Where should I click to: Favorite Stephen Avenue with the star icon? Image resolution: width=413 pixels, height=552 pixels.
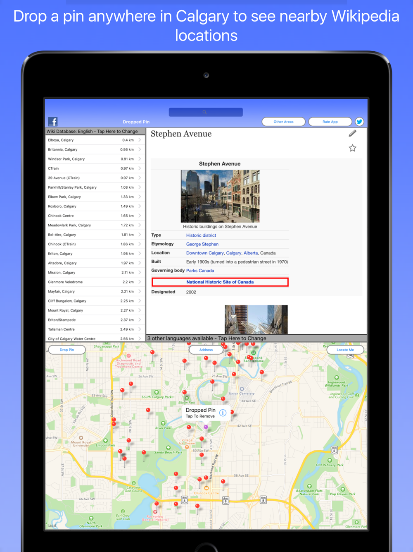(352, 148)
